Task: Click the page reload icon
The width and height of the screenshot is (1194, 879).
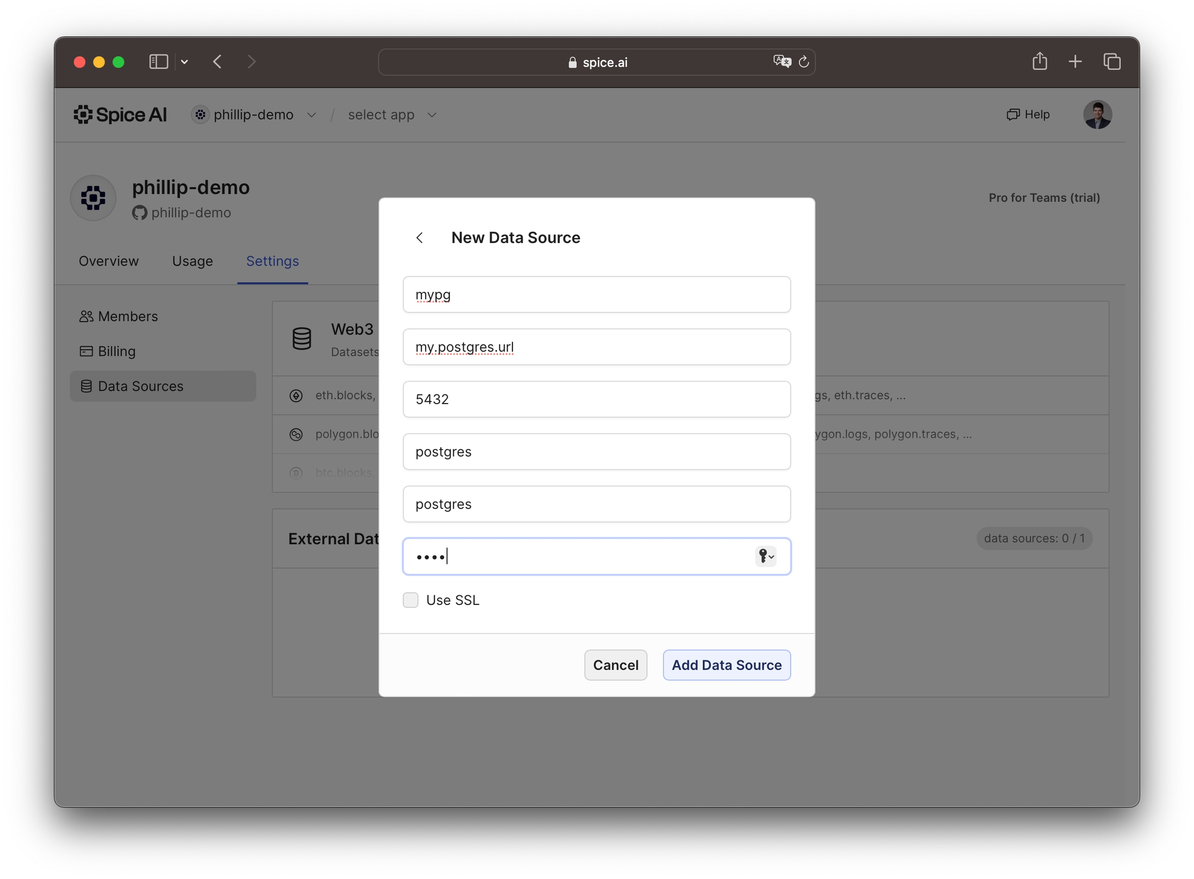Action: pyautogui.click(x=804, y=62)
